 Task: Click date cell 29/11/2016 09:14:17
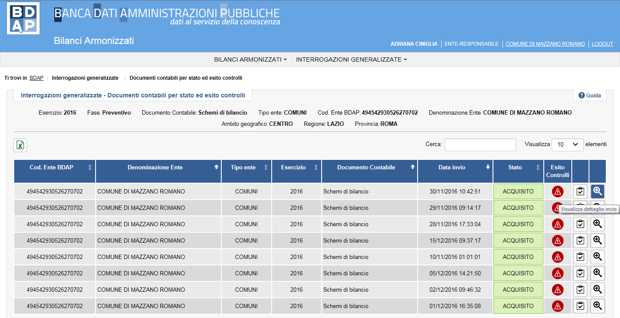(455, 208)
